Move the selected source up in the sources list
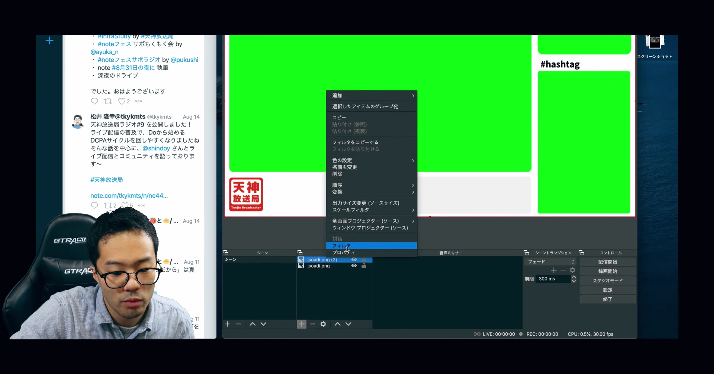The width and height of the screenshot is (714, 374). (x=337, y=324)
